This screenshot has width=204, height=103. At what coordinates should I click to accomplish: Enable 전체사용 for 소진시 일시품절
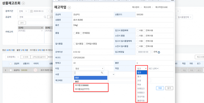point(144,46)
